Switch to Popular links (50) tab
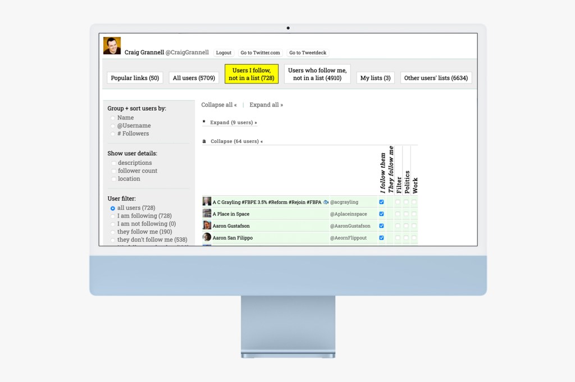Image resolution: width=575 pixels, height=382 pixels. coord(135,78)
